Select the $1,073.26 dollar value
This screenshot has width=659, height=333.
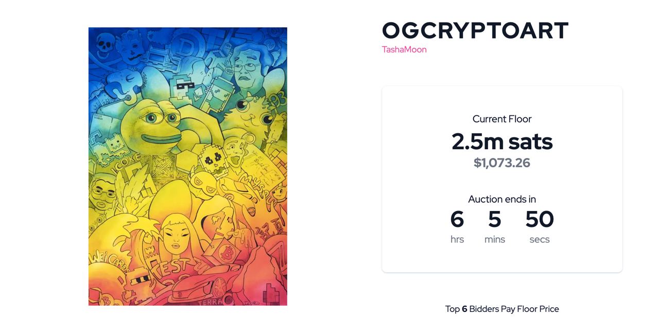click(502, 163)
